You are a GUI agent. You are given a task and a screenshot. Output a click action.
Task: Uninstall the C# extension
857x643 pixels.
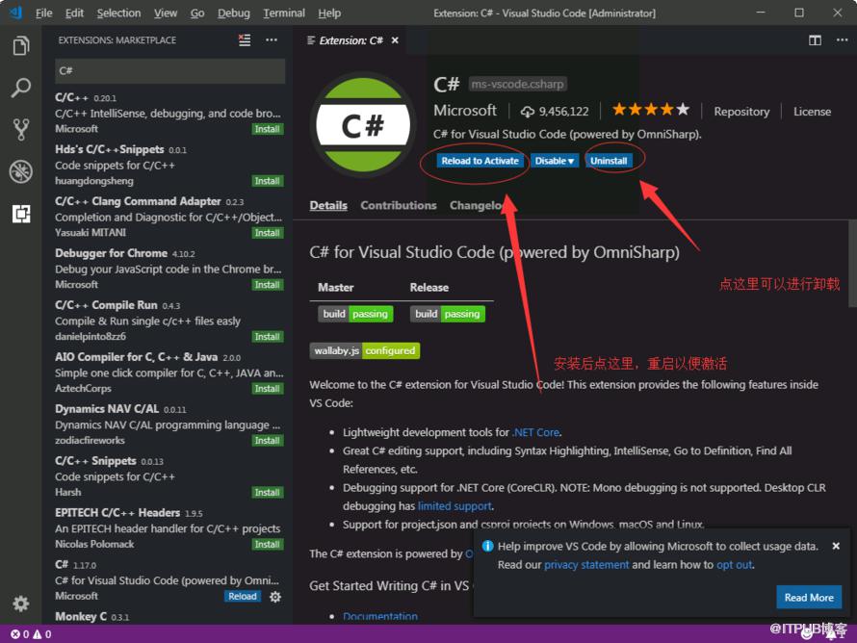coord(609,161)
